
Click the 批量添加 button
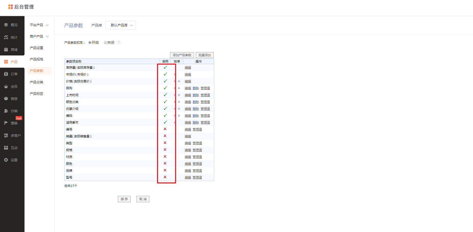click(205, 55)
